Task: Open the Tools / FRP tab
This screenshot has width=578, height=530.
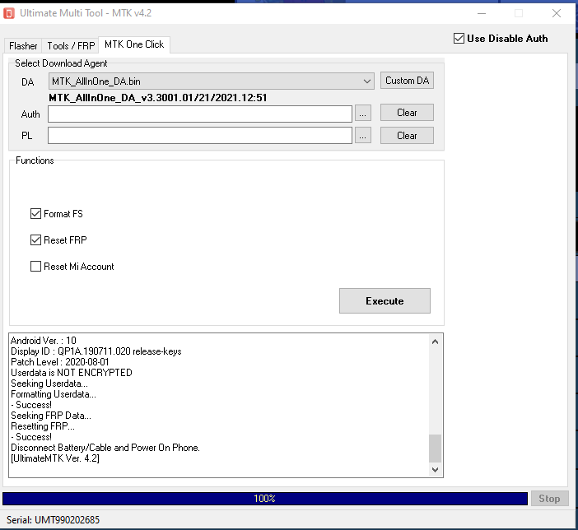Action: coord(71,46)
